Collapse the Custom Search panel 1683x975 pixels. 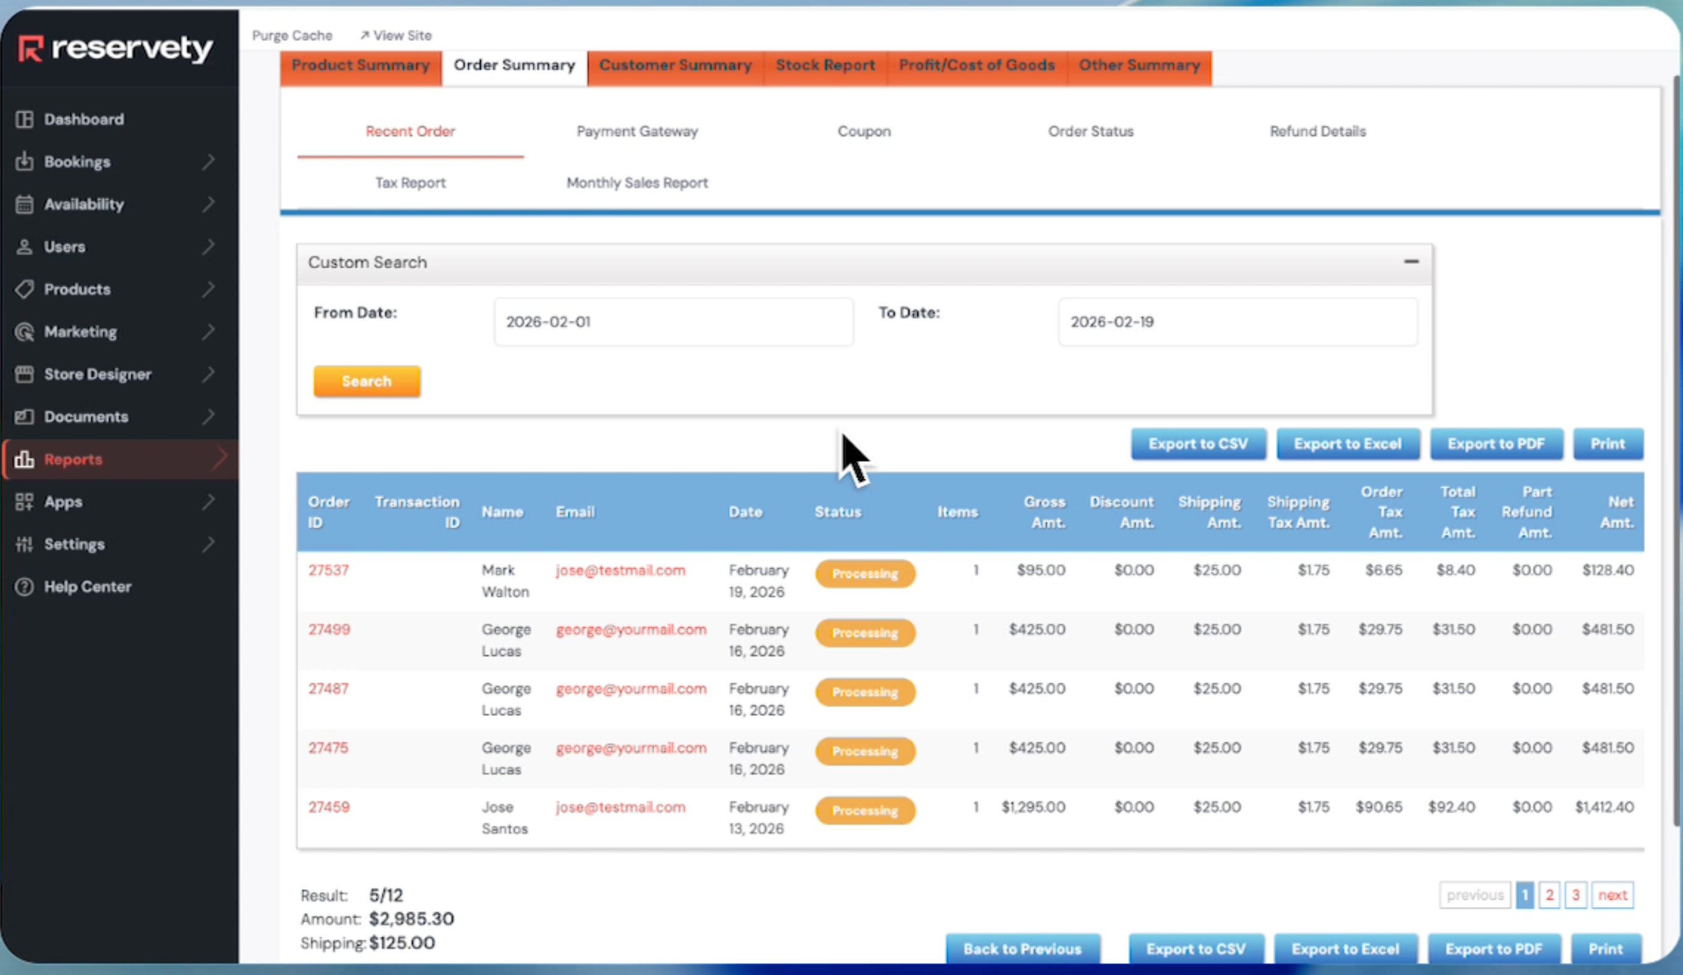tap(1411, 262)
